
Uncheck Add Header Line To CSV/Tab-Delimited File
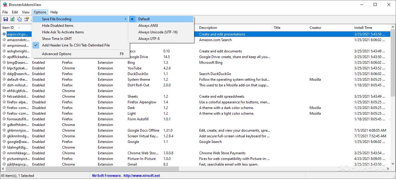(x=80, y=45)
